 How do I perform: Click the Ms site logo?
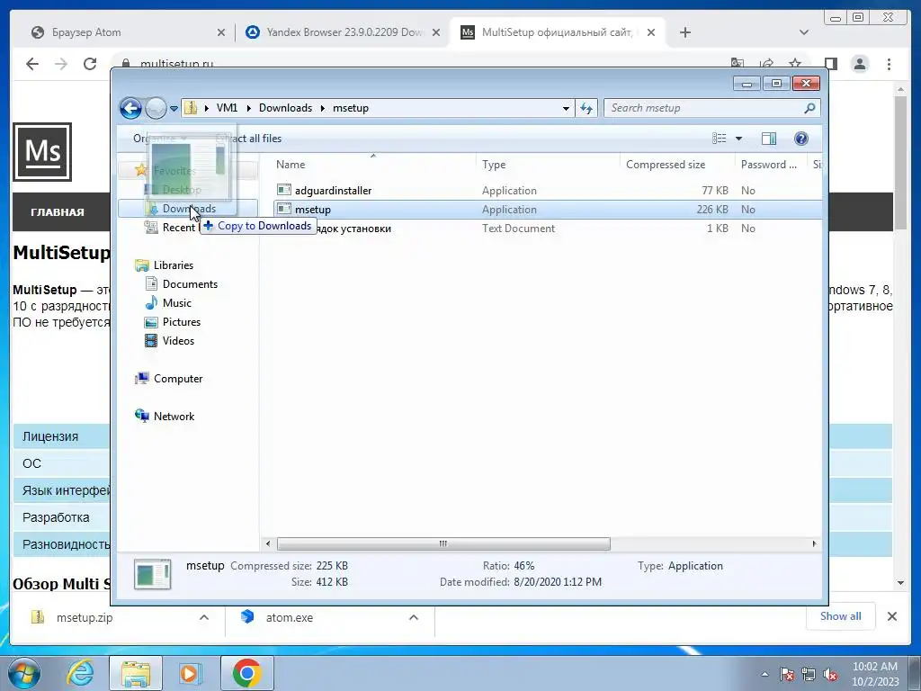(42, 151)
